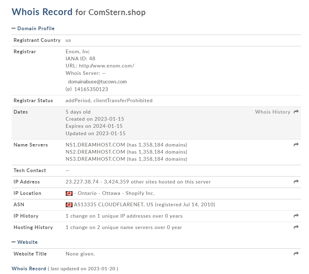The height and width of the screenshot is (274, 309).
Task: Click '5 days old' text
Action: pyautogui.click(x=78, y=112)
